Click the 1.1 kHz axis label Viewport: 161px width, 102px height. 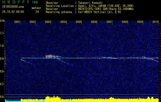point(2,33)
